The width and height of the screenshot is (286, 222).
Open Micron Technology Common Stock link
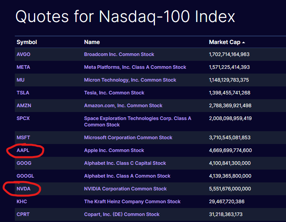point(130,80)
